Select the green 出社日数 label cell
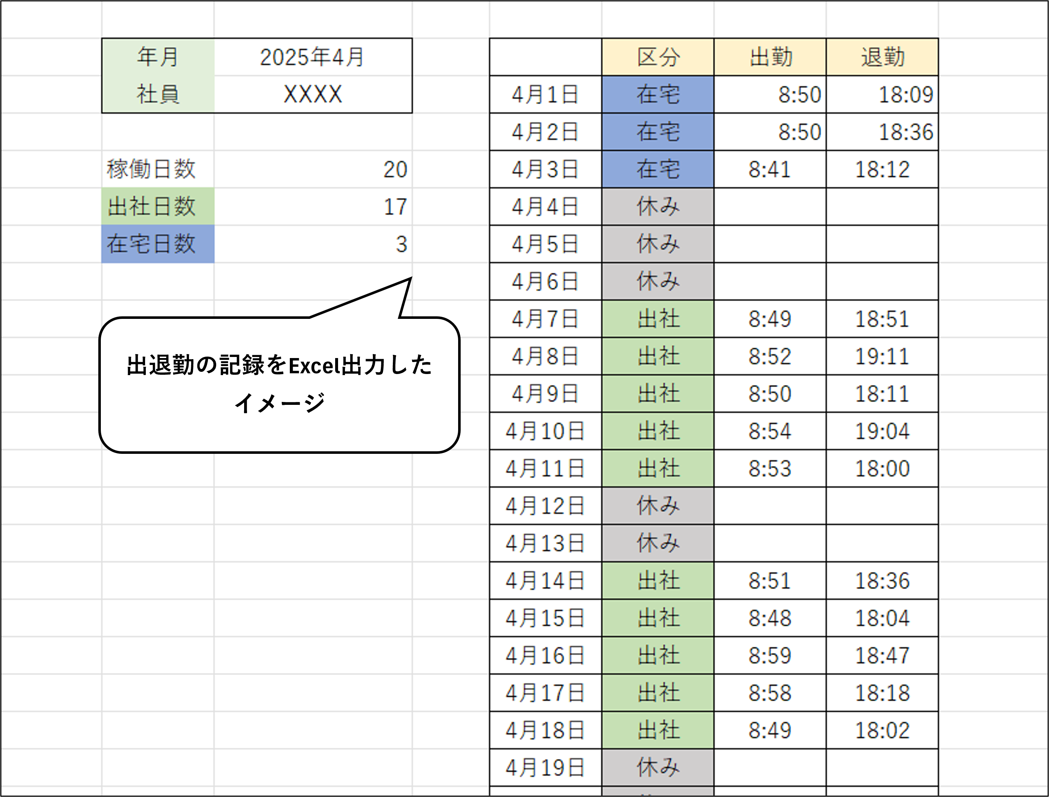The width and height of the screenshot is (1049, 797). click(157, 207)
